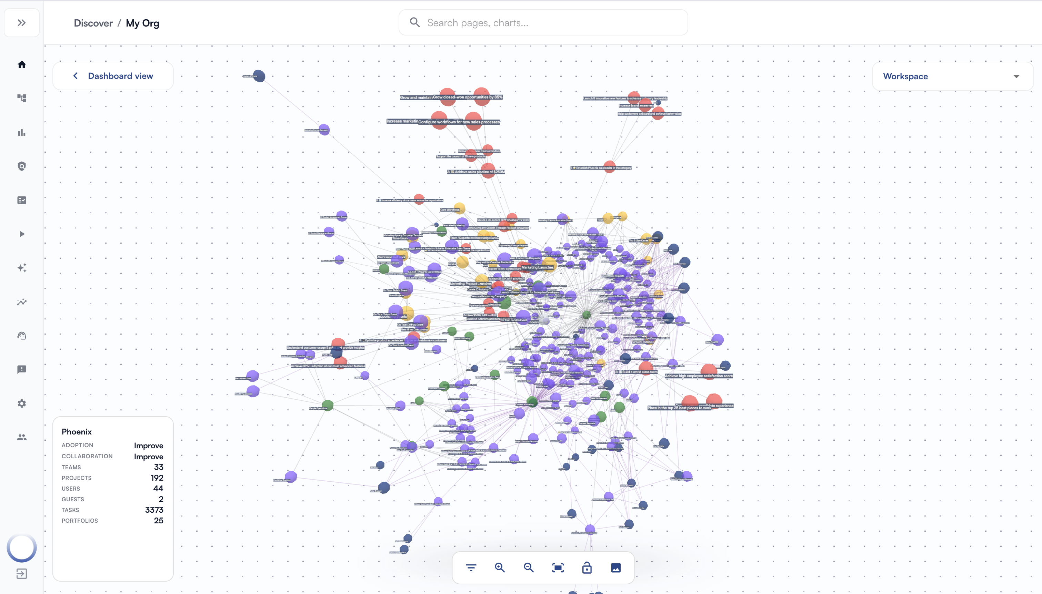Click the magnifier icon in search bar

415,22
